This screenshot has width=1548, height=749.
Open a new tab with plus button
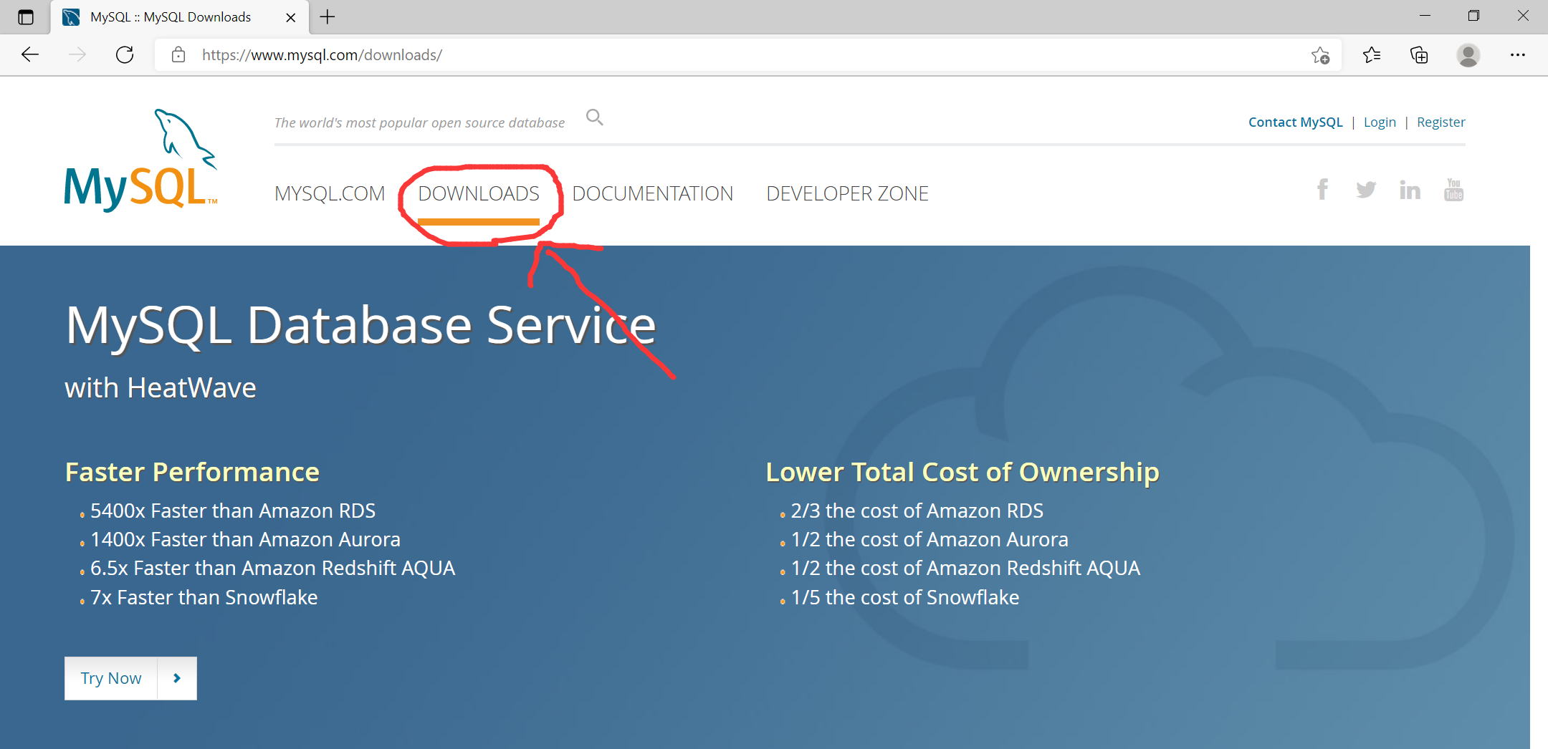click(328, 17)
